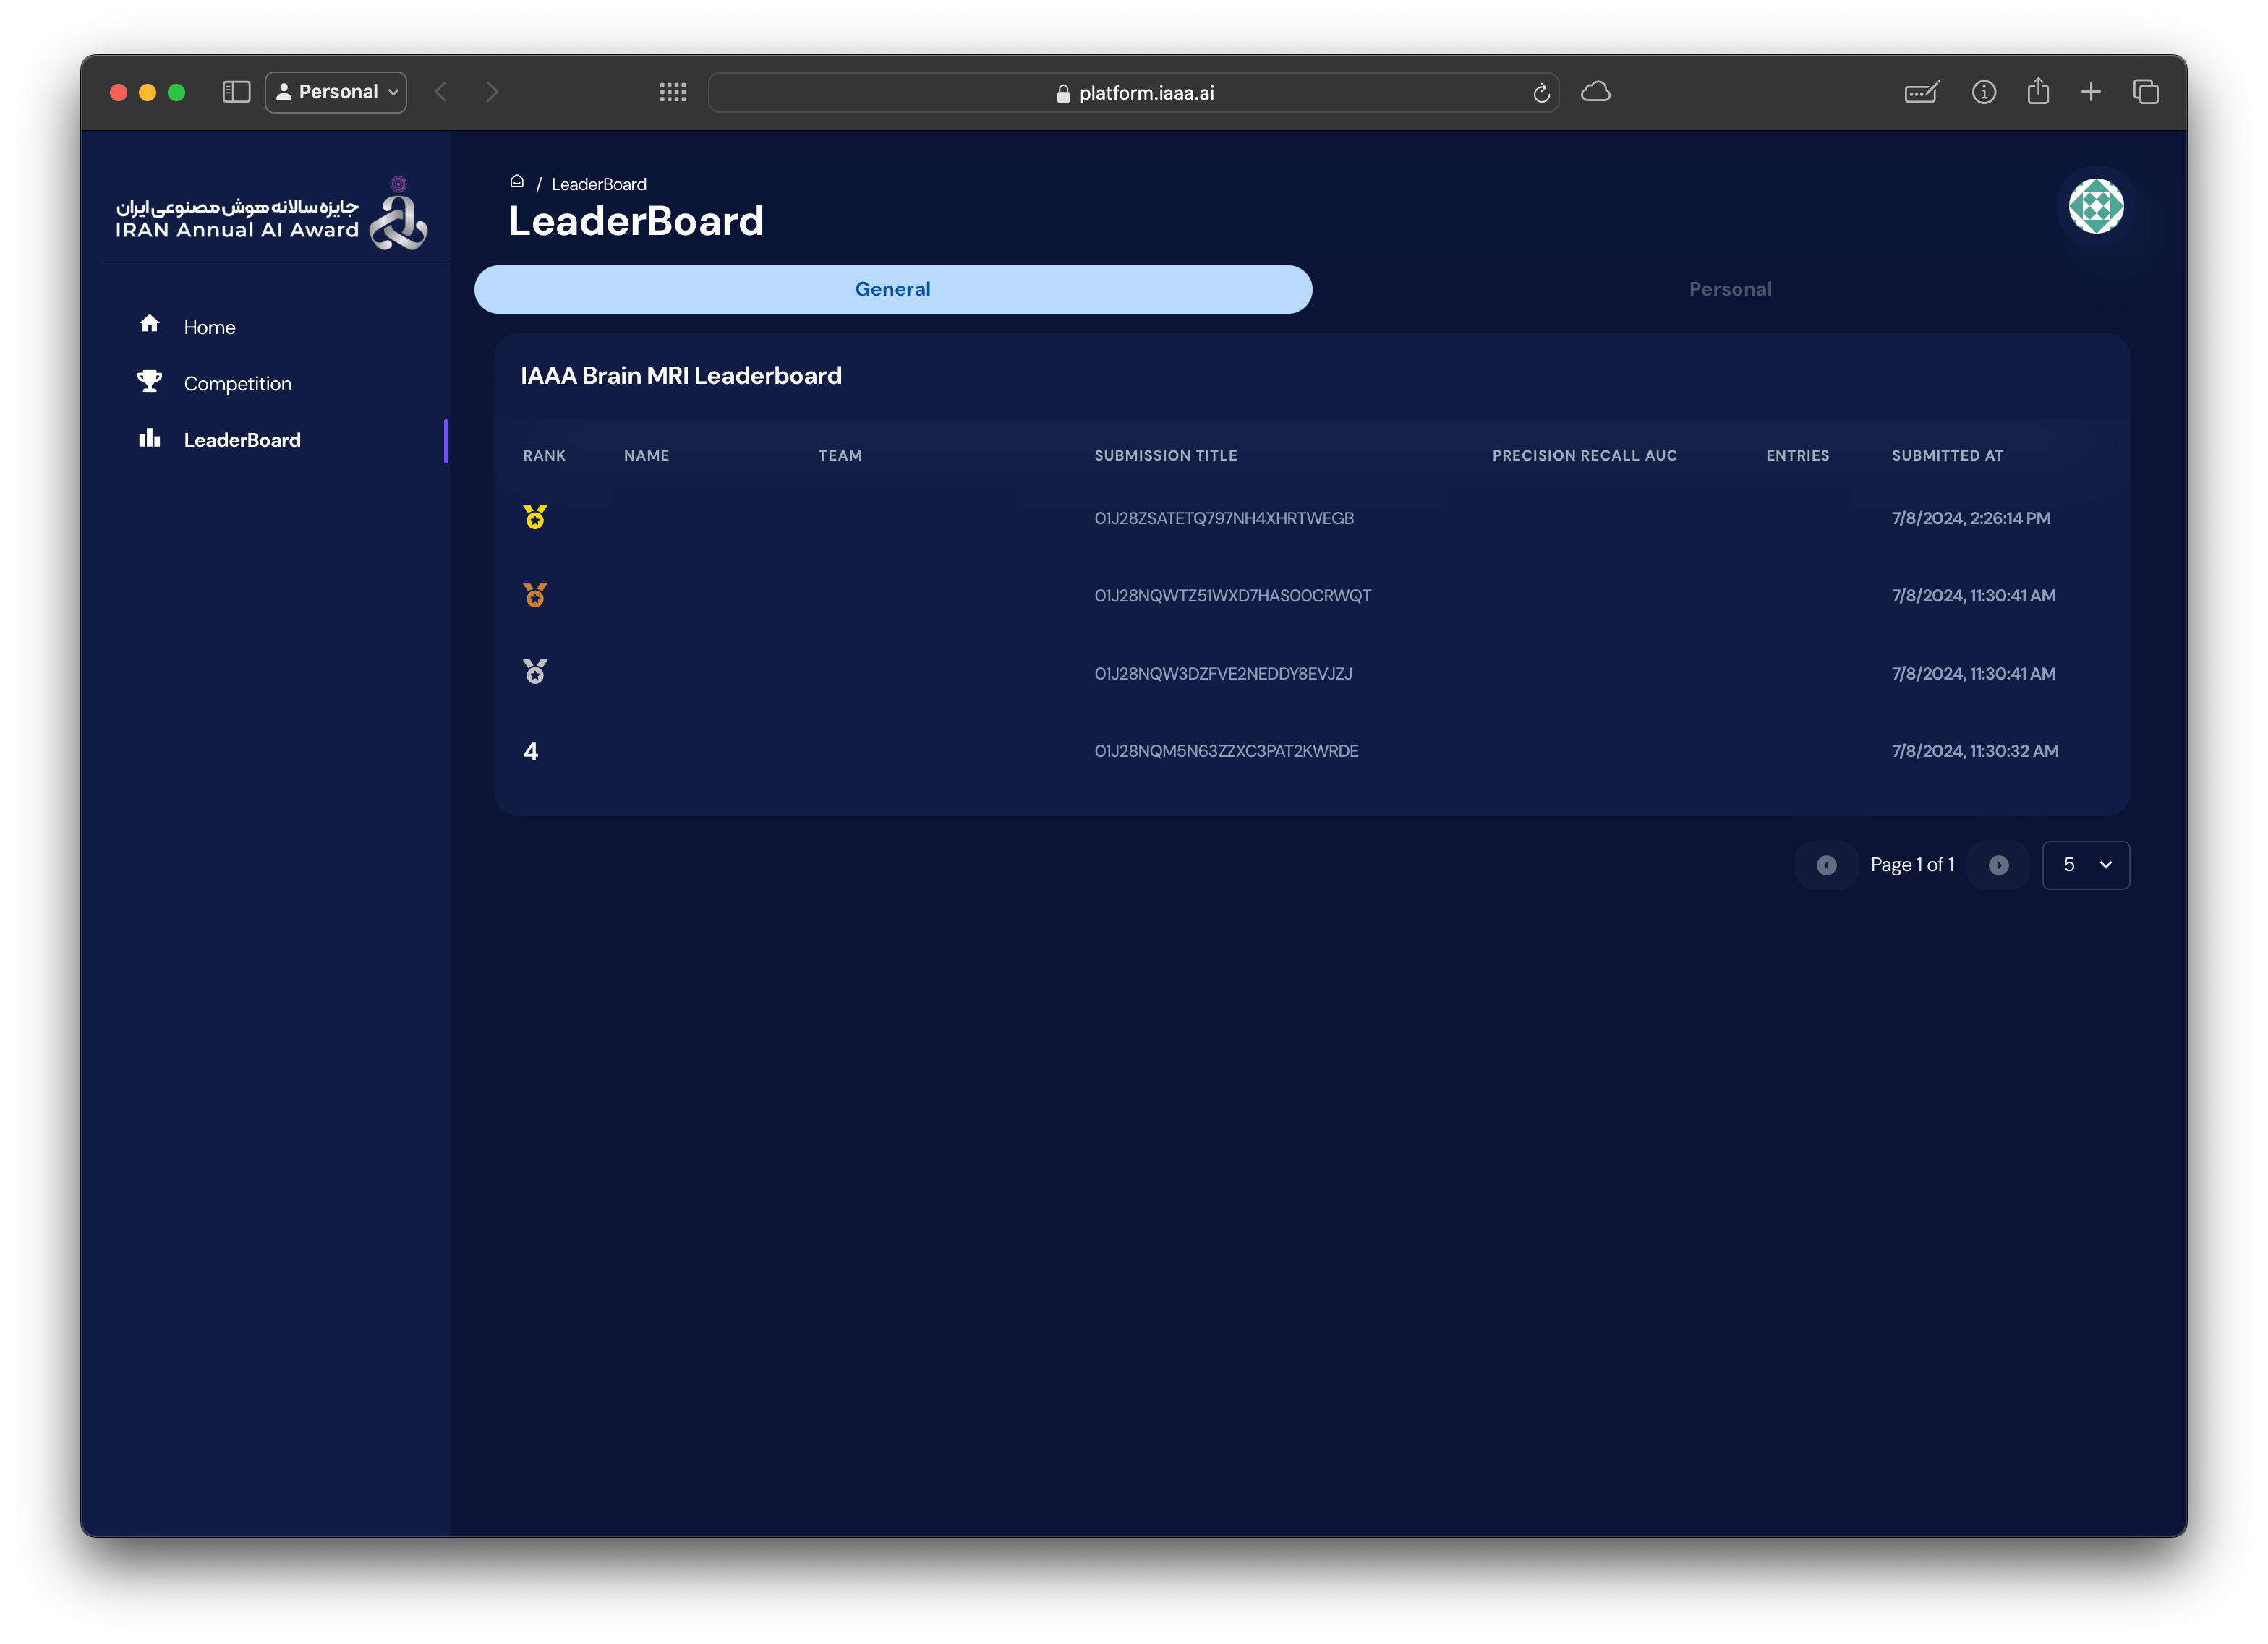This screenshot has height=1644, width=2268.
Task: Switch to the Personal leaderboard tab
Action: 1729,290
